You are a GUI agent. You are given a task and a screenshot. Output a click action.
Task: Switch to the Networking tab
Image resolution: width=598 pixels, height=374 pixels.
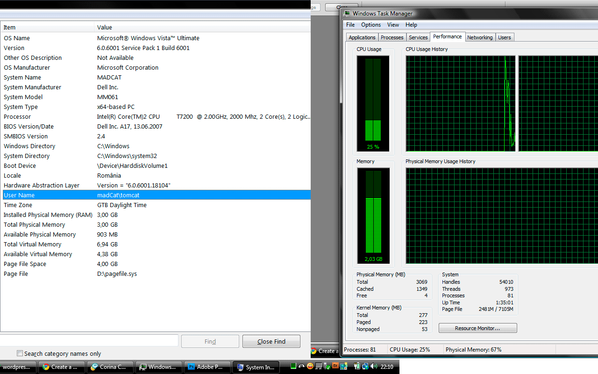tap(480, 37)
